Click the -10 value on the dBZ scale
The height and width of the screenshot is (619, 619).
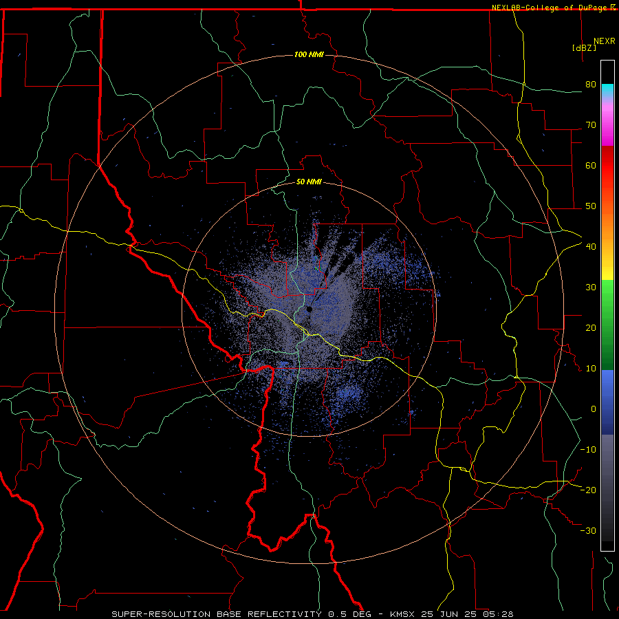[x=588, y=450]
